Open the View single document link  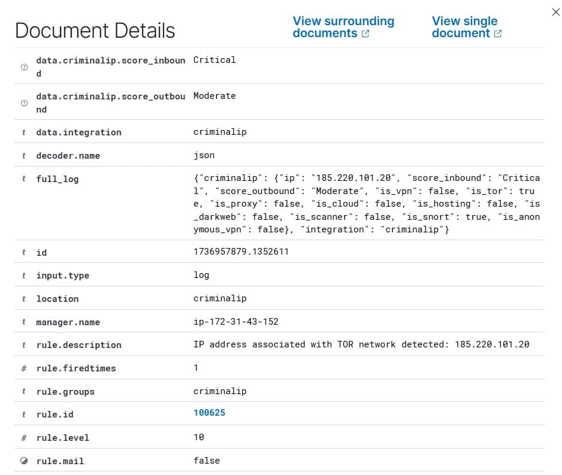click(464, 27)
